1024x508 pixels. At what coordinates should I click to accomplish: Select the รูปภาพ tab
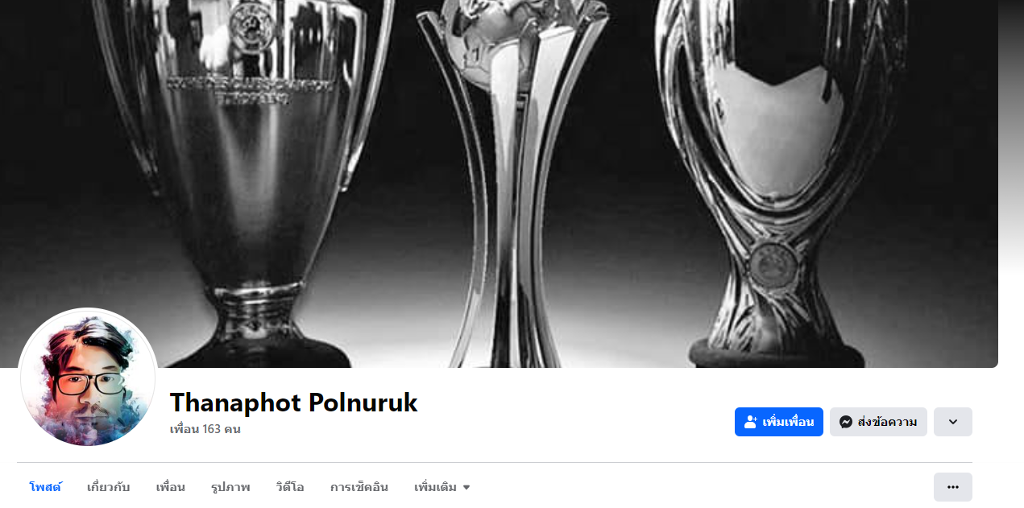(230, 487)
